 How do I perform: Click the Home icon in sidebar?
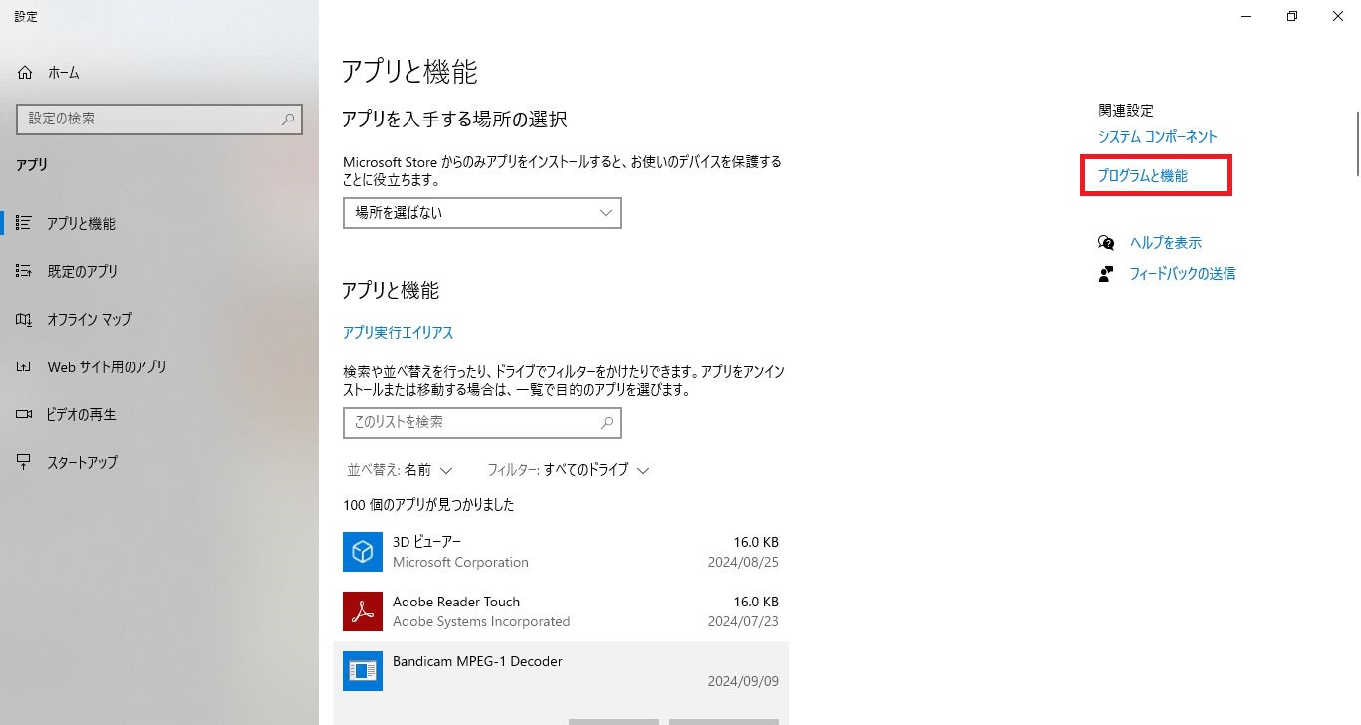pos(25,73)
